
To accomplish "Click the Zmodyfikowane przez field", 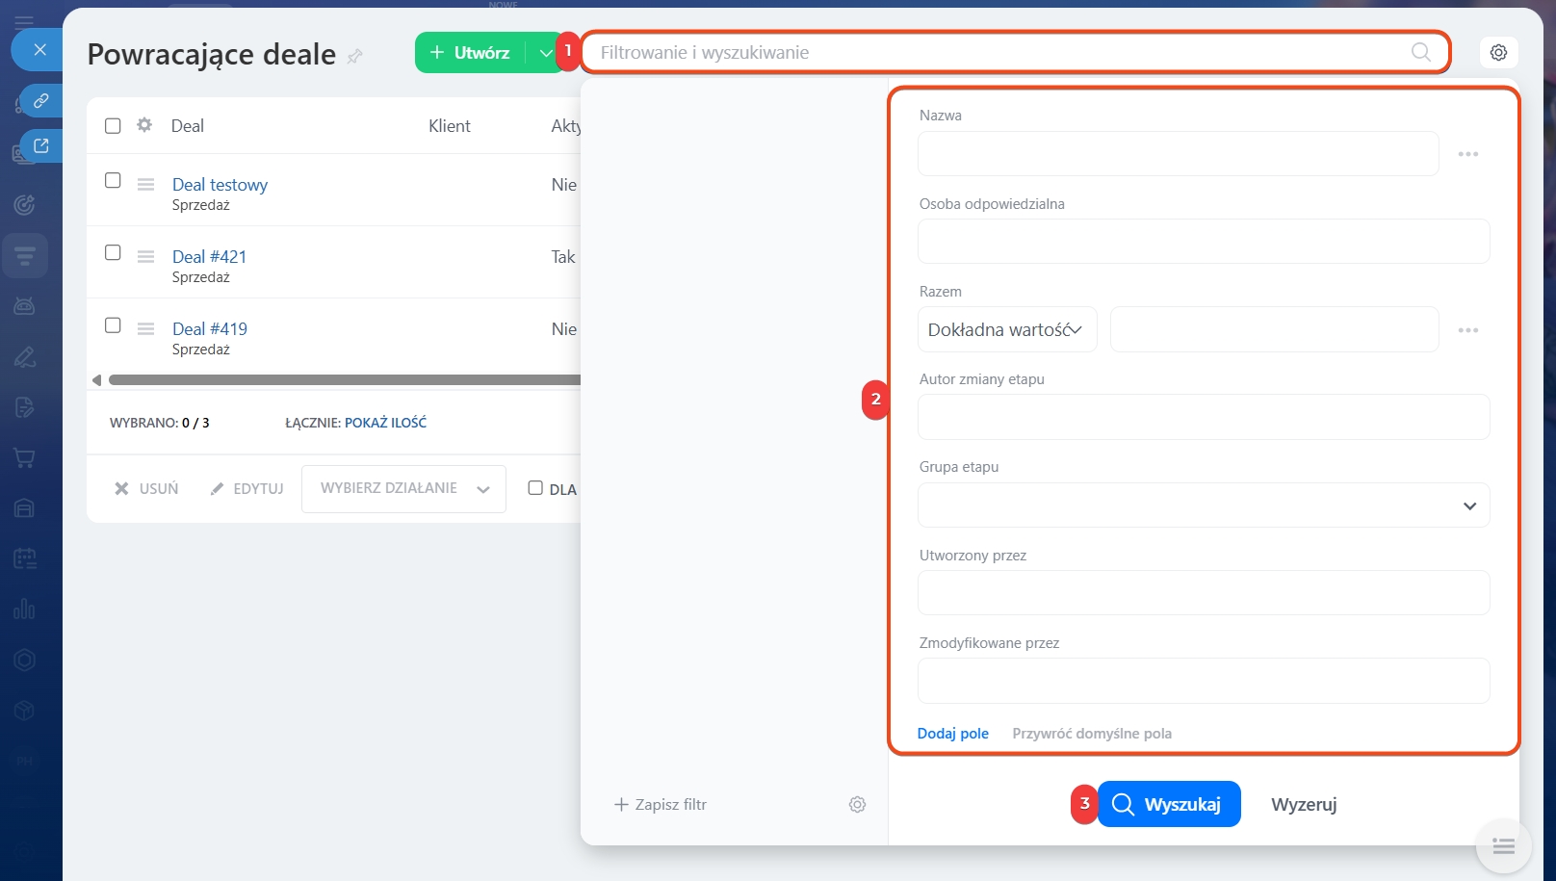I will point(1204,681).
